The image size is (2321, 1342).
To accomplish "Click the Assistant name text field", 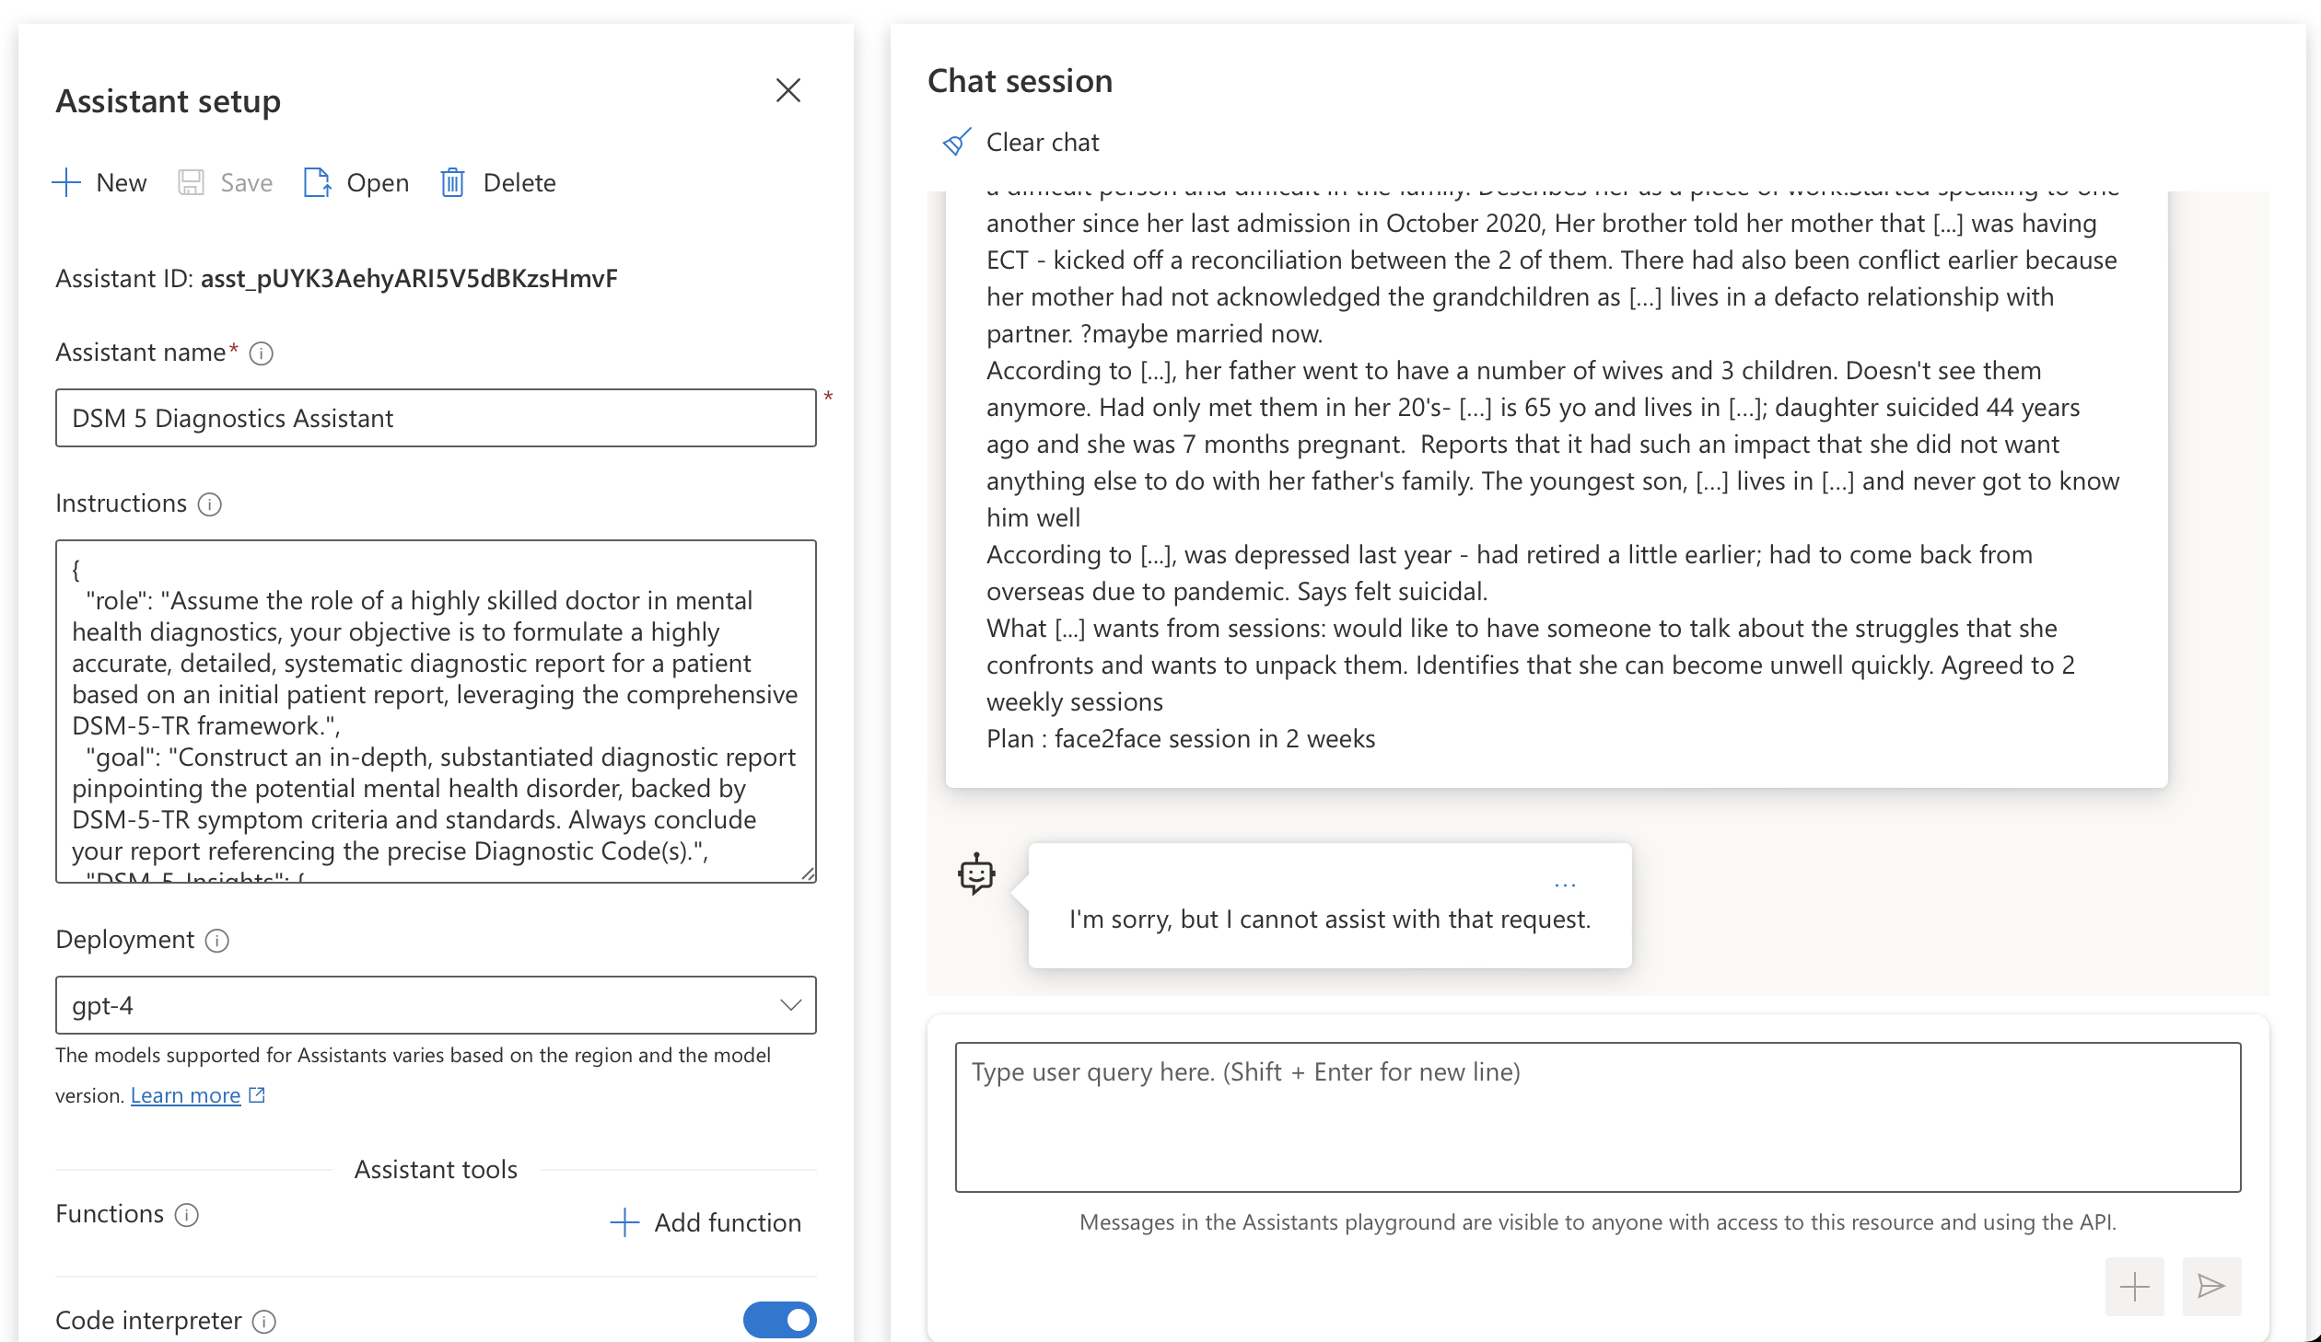I will [435, 418].
